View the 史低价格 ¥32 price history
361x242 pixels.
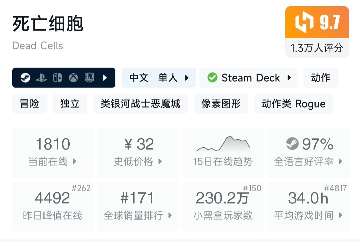click(x=138, y=152)
